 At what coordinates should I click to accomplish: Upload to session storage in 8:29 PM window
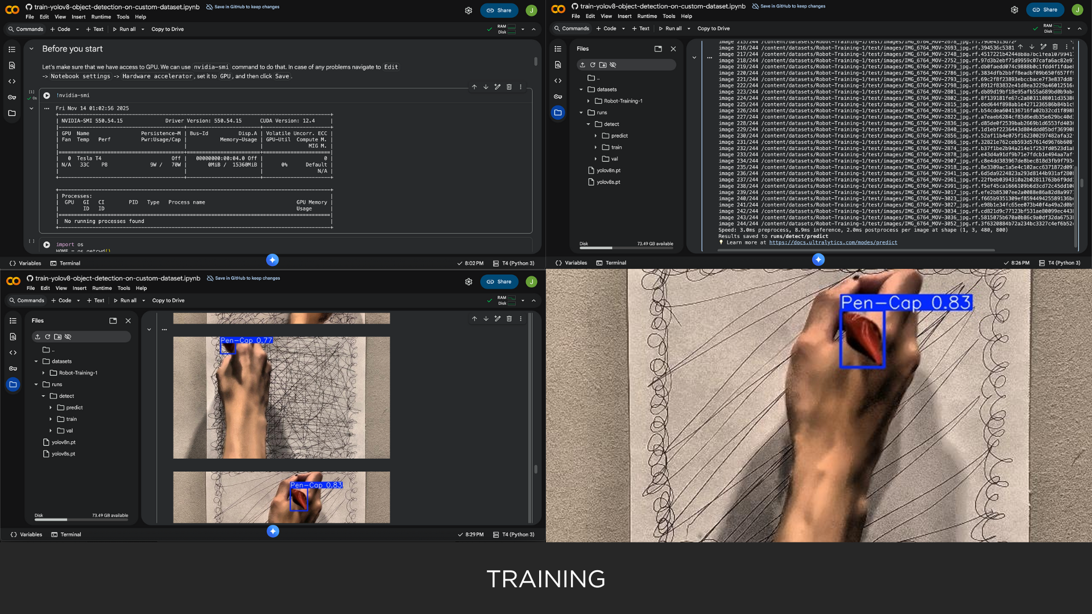click(38, 337)
